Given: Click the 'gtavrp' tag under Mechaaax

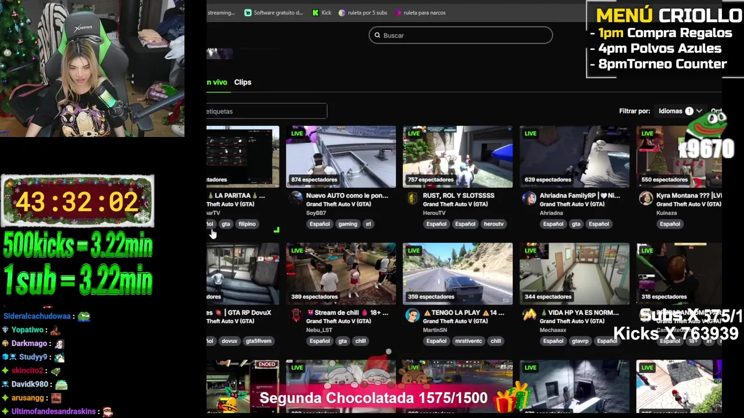Looking at the screenshot, I should click(580, 341).
